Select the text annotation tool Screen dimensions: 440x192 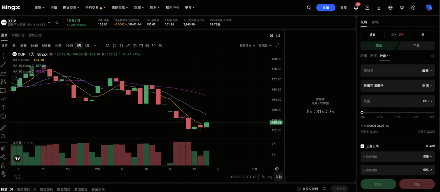3,108
